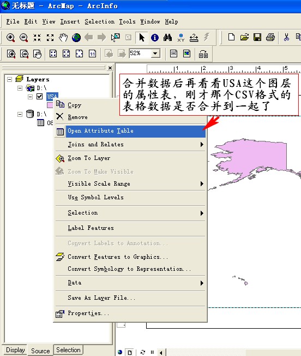Image resolution: width=301 pixels, height=356 pixels.
Task: Select the Identify tool
Action: pyautogui.click(x=155, y=38)
